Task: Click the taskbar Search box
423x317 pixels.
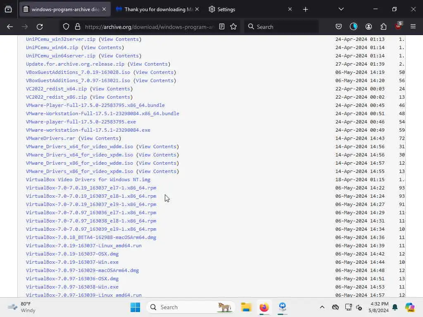Action: click(x=190, y=307)
